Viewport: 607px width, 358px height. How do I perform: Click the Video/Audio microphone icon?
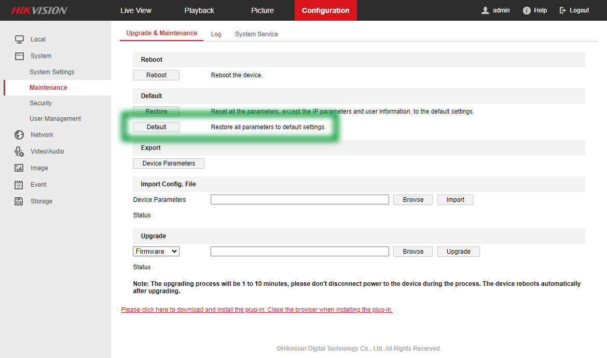19,152
